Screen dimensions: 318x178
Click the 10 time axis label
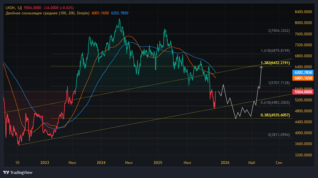point(17,163)
